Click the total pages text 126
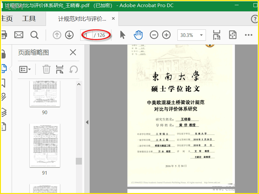This screenshot has width=259, height=194. click(x=101, y=35)
